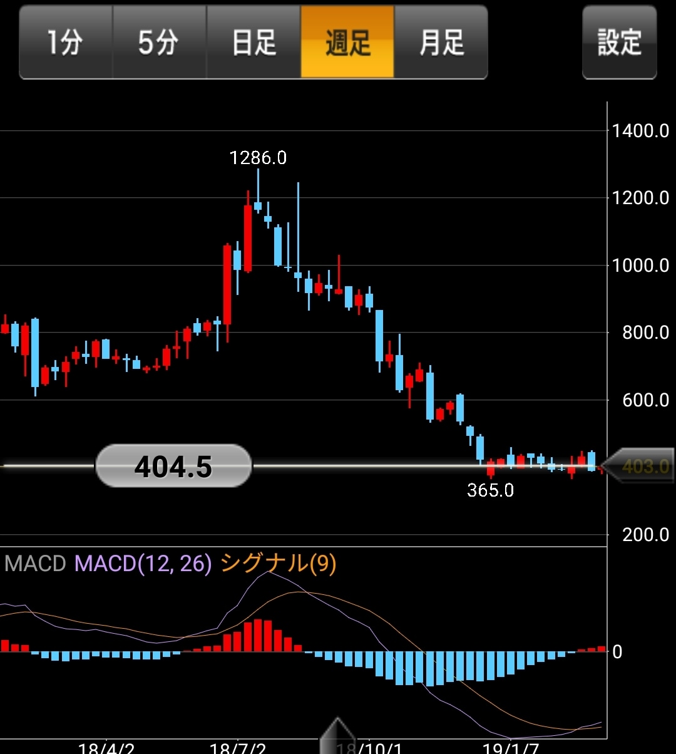Tap the 1286.0 high price label

258,158
